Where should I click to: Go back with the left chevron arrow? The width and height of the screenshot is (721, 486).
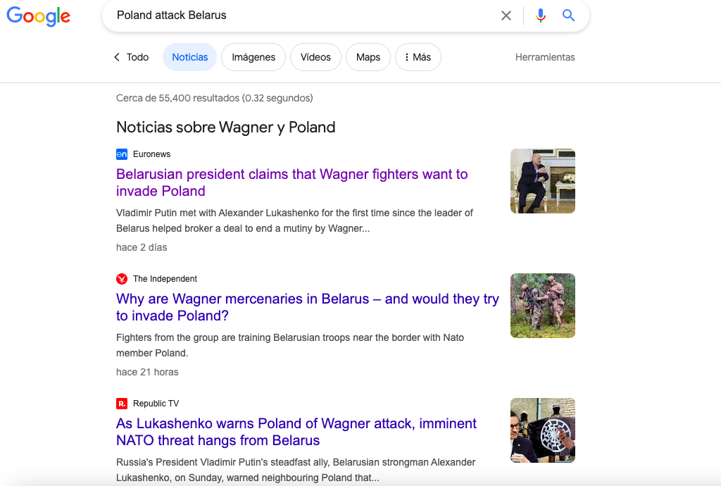(x=117, y=57)
